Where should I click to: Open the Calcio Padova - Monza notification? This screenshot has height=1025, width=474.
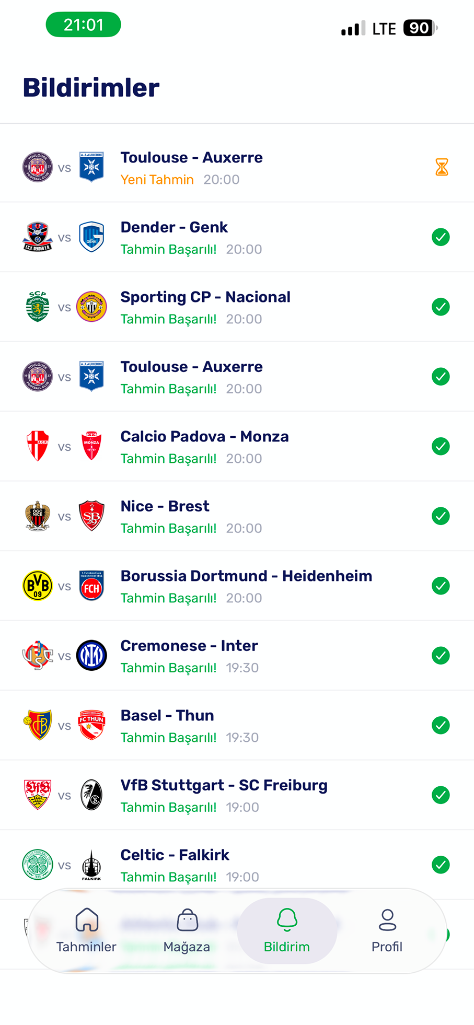point(235,447)
